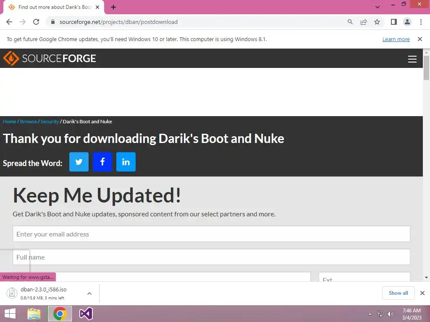Open the network tray icon
Viewport: 430px width, 322px height.
380,314
